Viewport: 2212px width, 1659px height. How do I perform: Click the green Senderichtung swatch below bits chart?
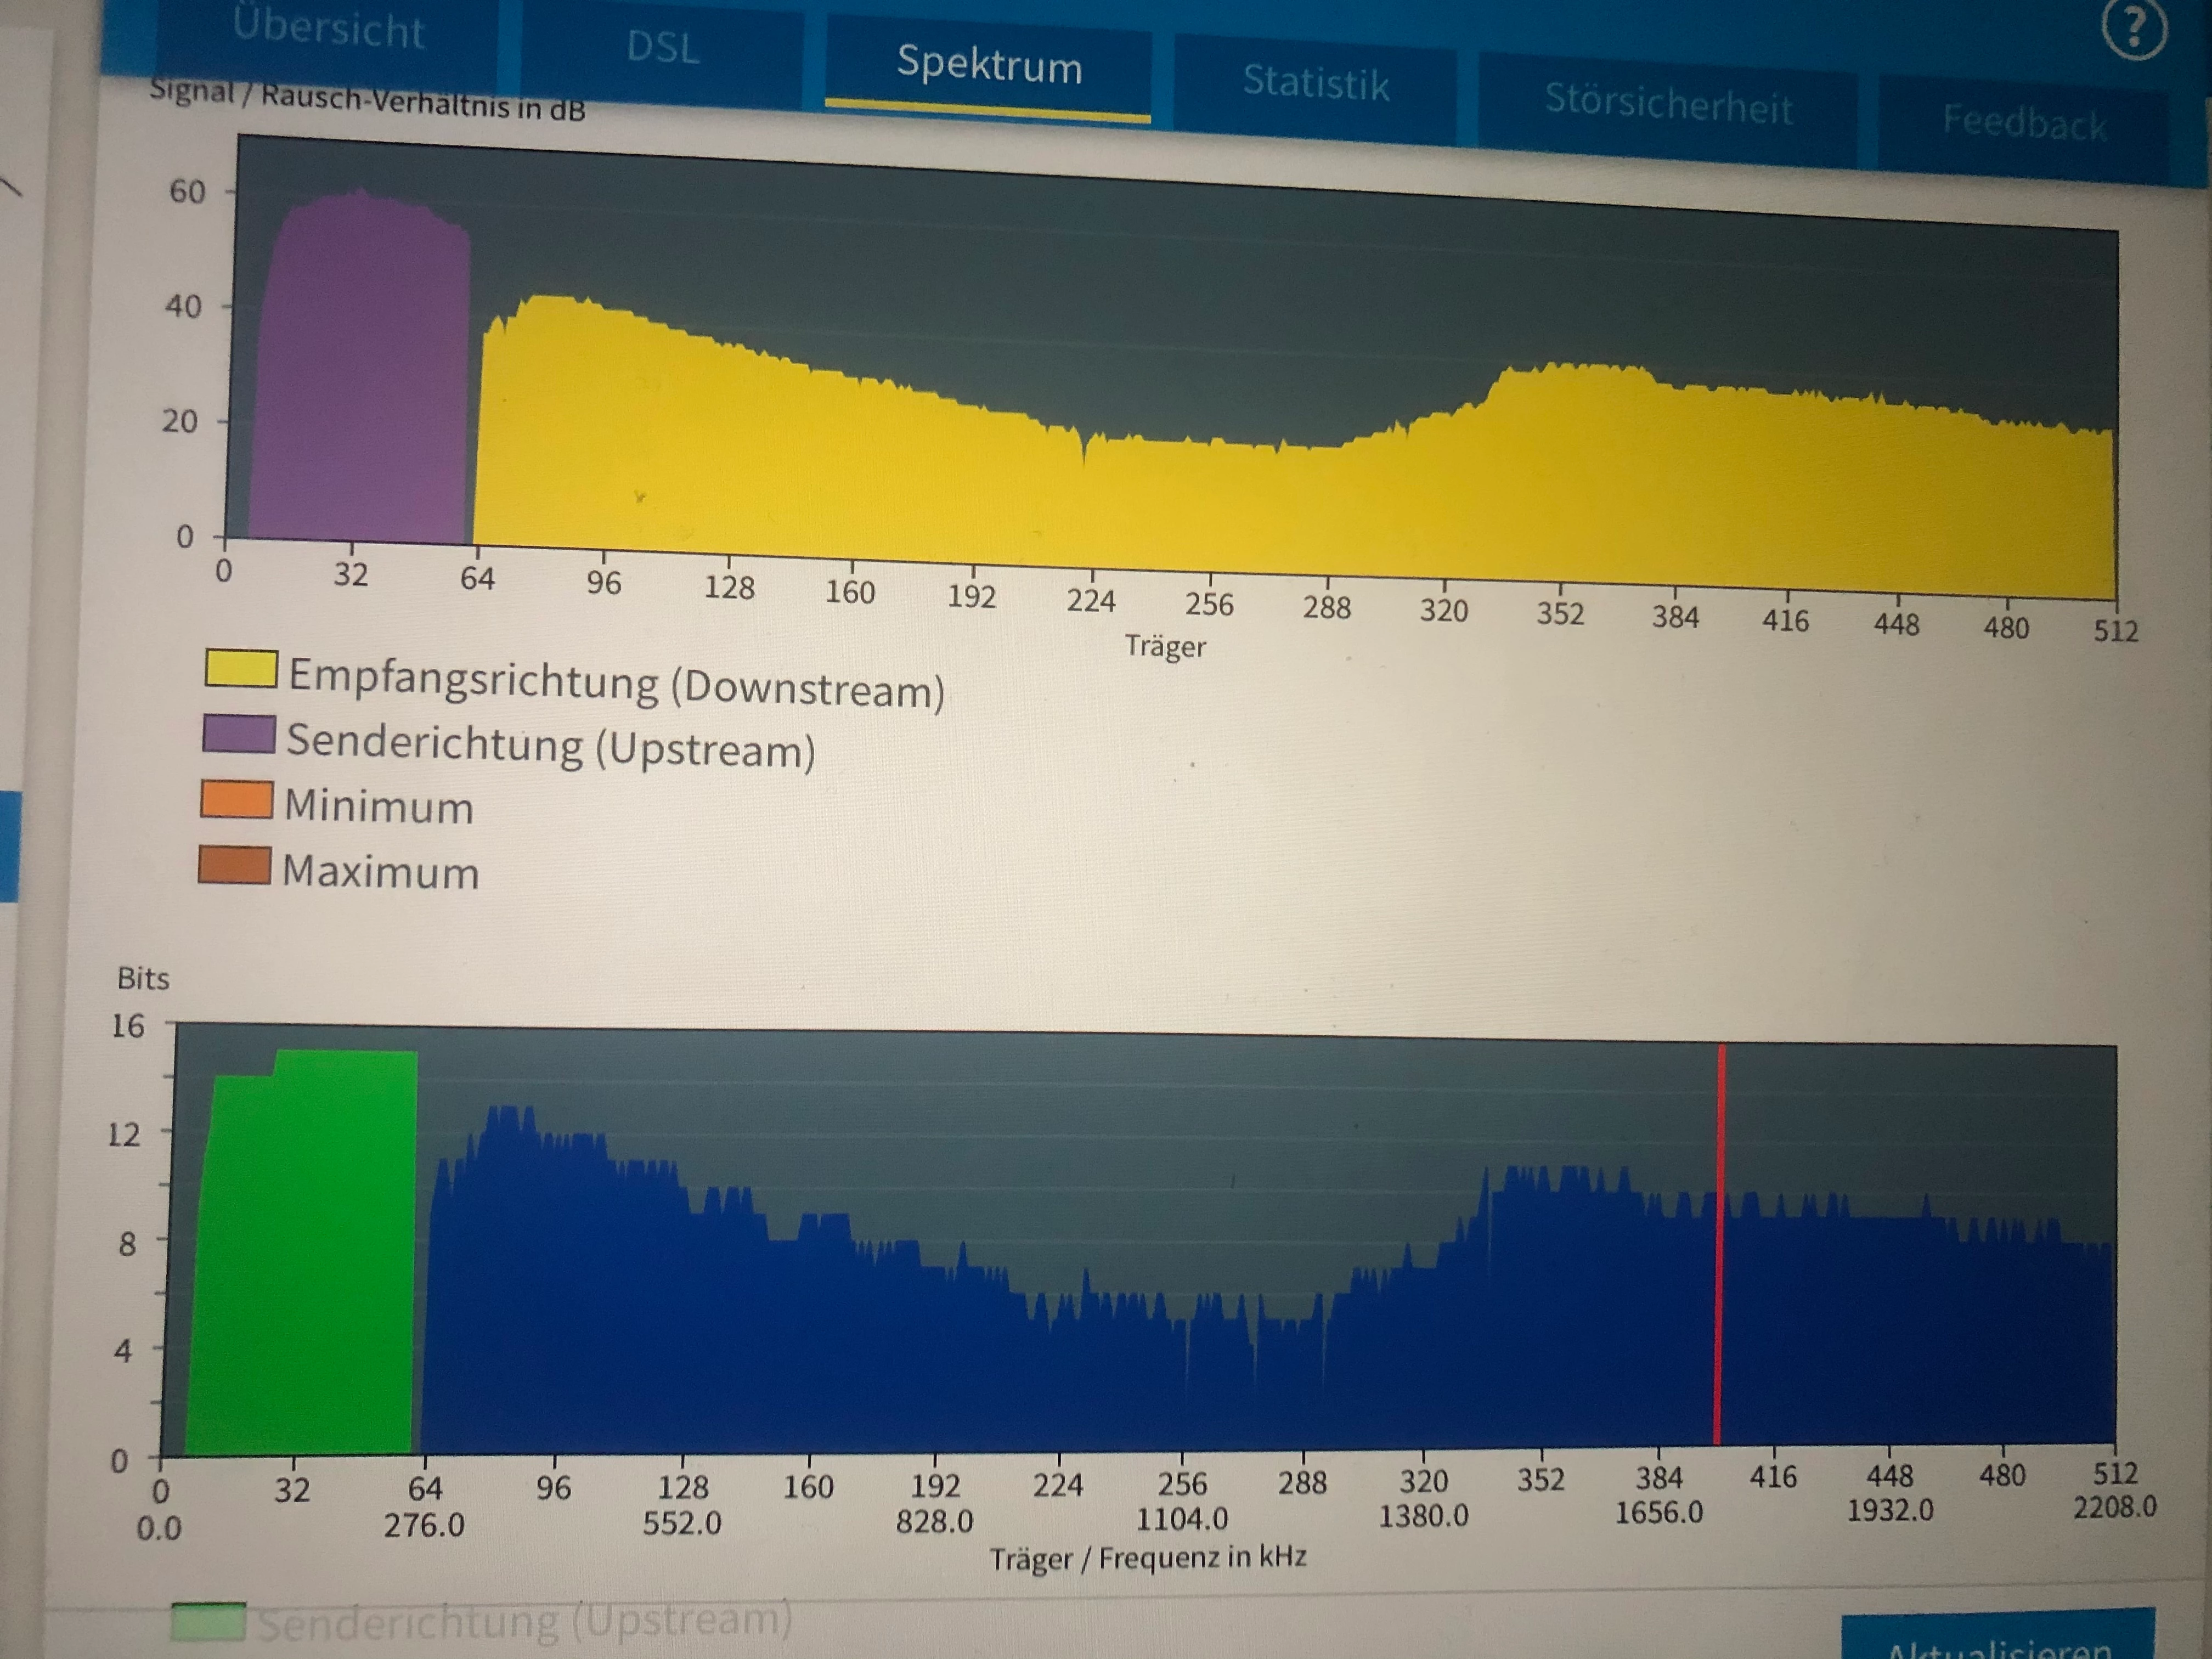tap(208, 1622)
